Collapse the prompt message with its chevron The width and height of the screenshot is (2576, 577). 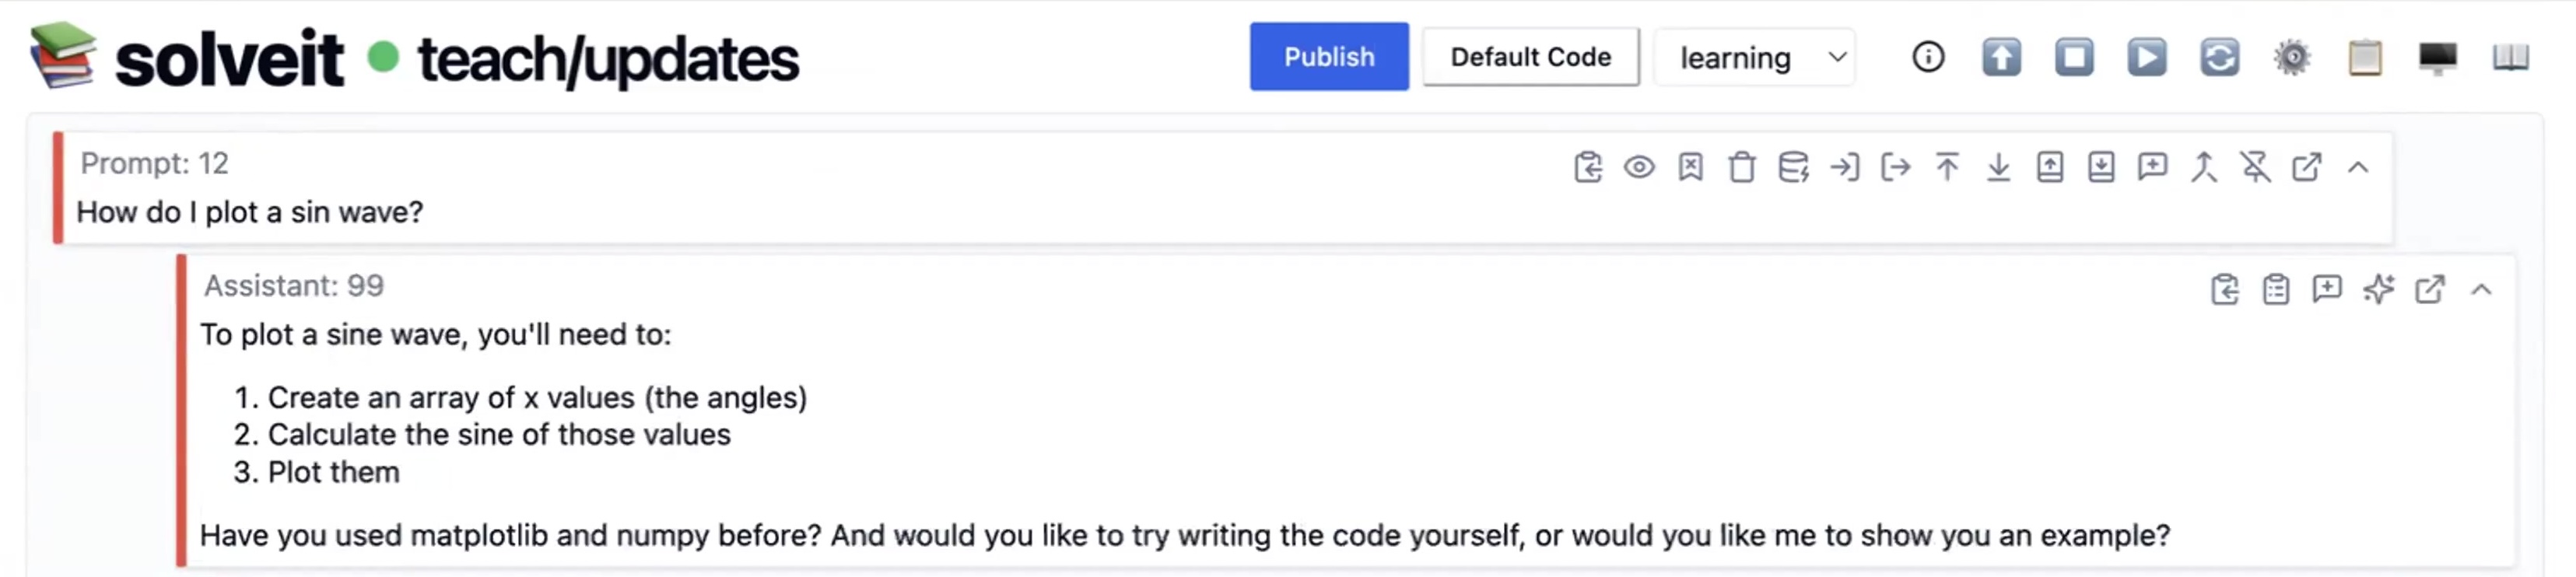pyautogui.click(x=2358, y=167)
